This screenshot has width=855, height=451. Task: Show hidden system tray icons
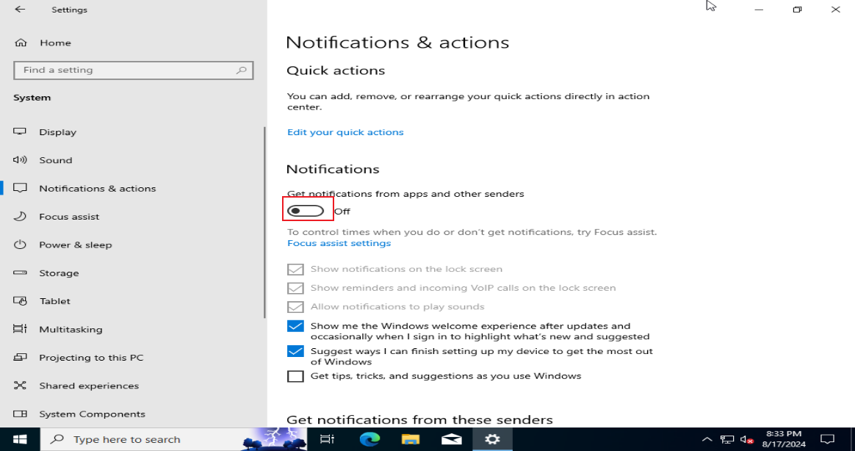[x=707, y=439]
